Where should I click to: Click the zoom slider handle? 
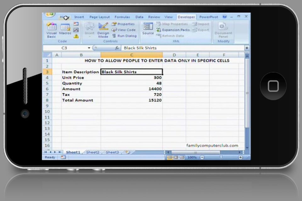[221, 157]
